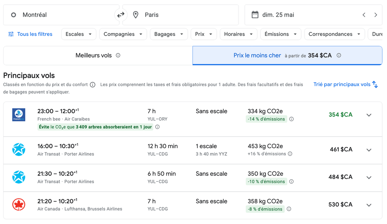
Task: Go to the previous date
Action: [364, 15]
